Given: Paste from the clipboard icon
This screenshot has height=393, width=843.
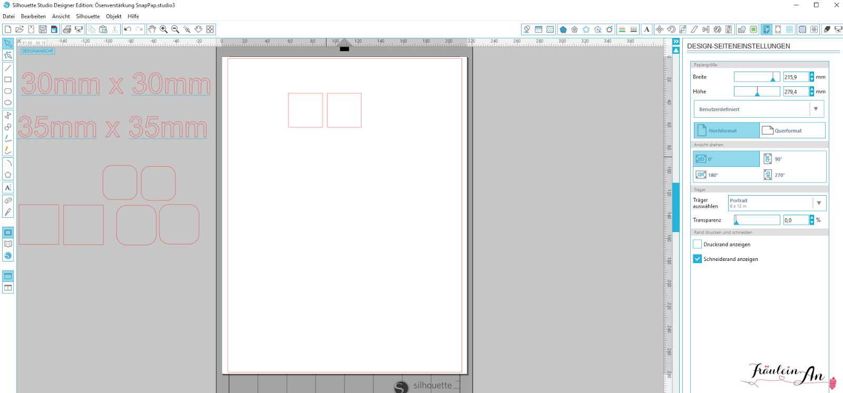Looking at the screenshot, I should 103,29.
